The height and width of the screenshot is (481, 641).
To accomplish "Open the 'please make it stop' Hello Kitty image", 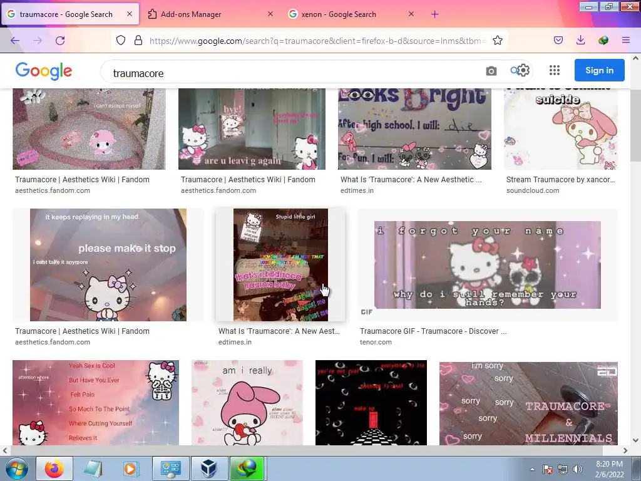I will pos(108,265).
